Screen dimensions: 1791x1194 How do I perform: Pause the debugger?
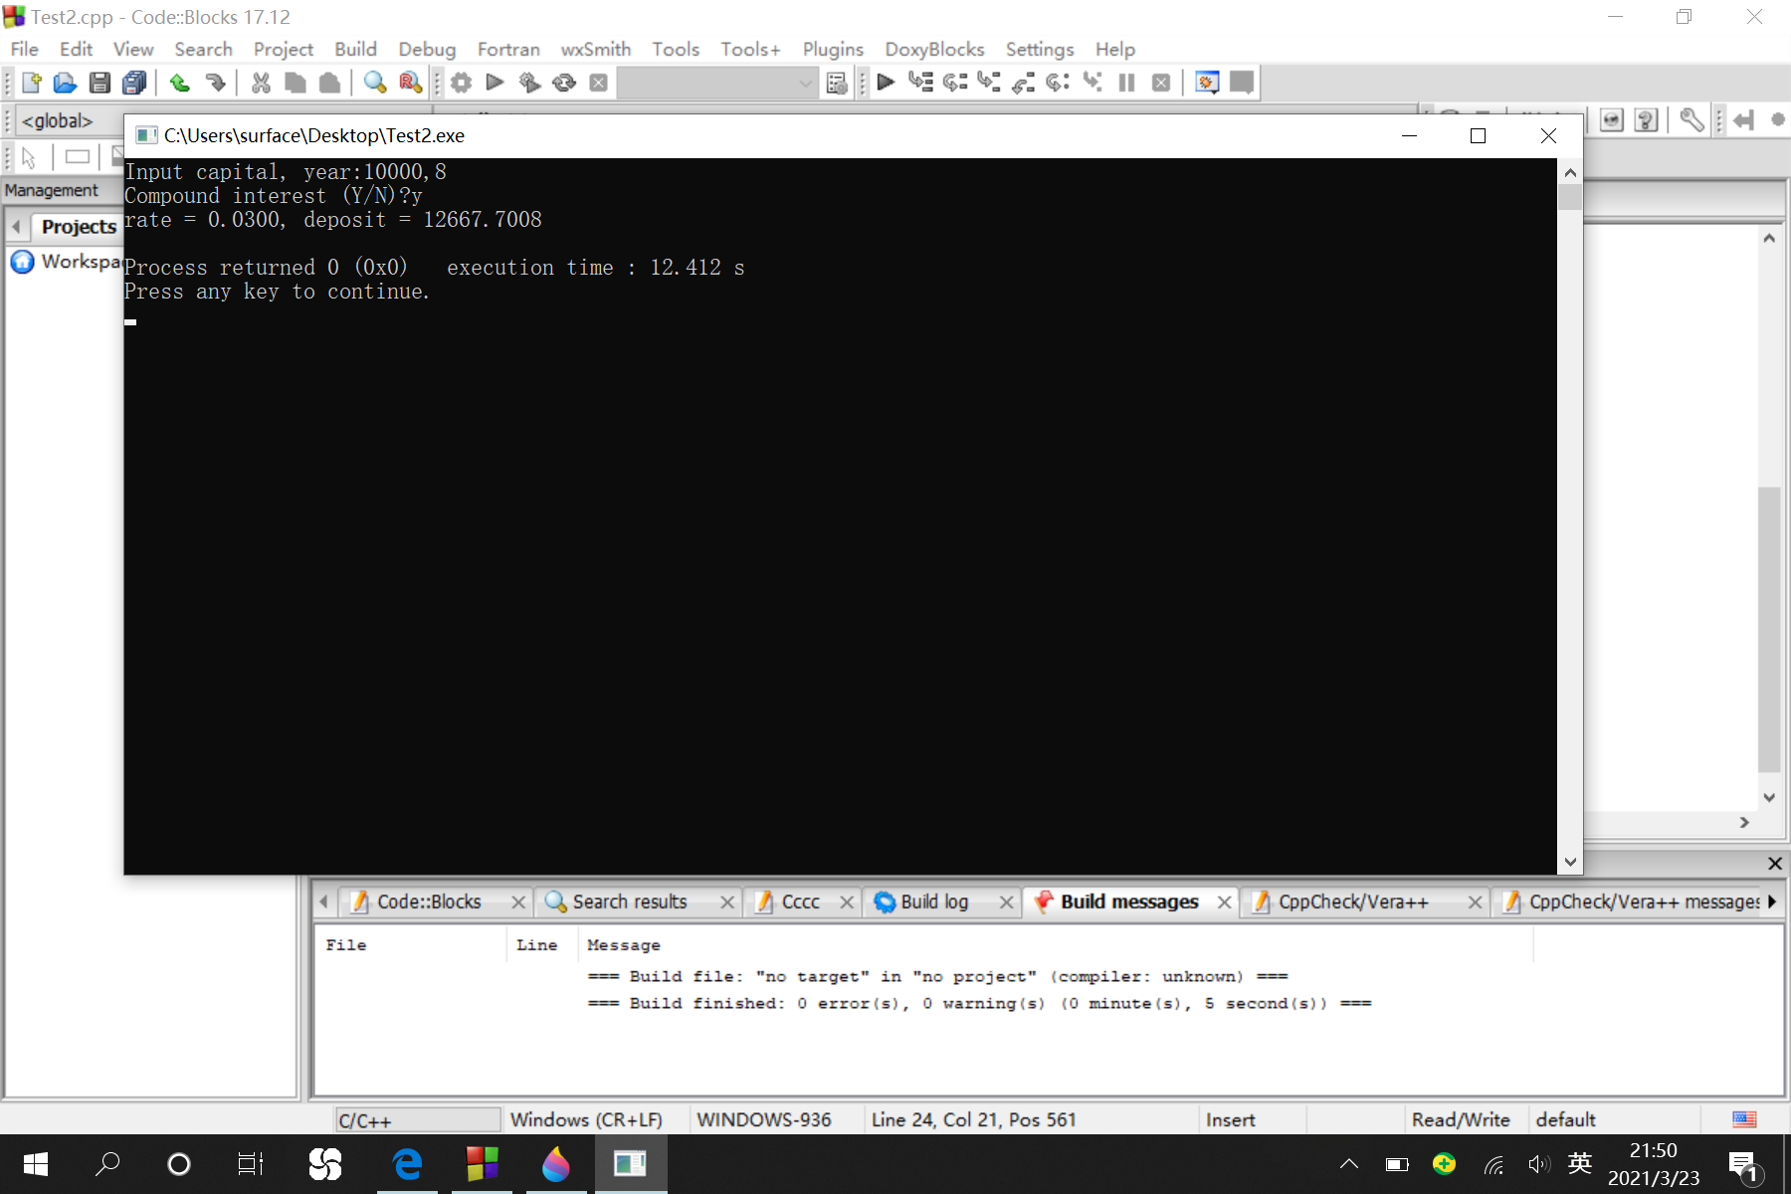click(x=1126, y=83)
